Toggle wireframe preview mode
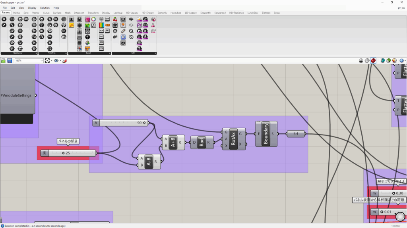 367,61
